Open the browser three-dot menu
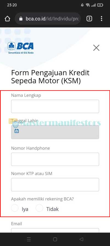 [101, 19]
